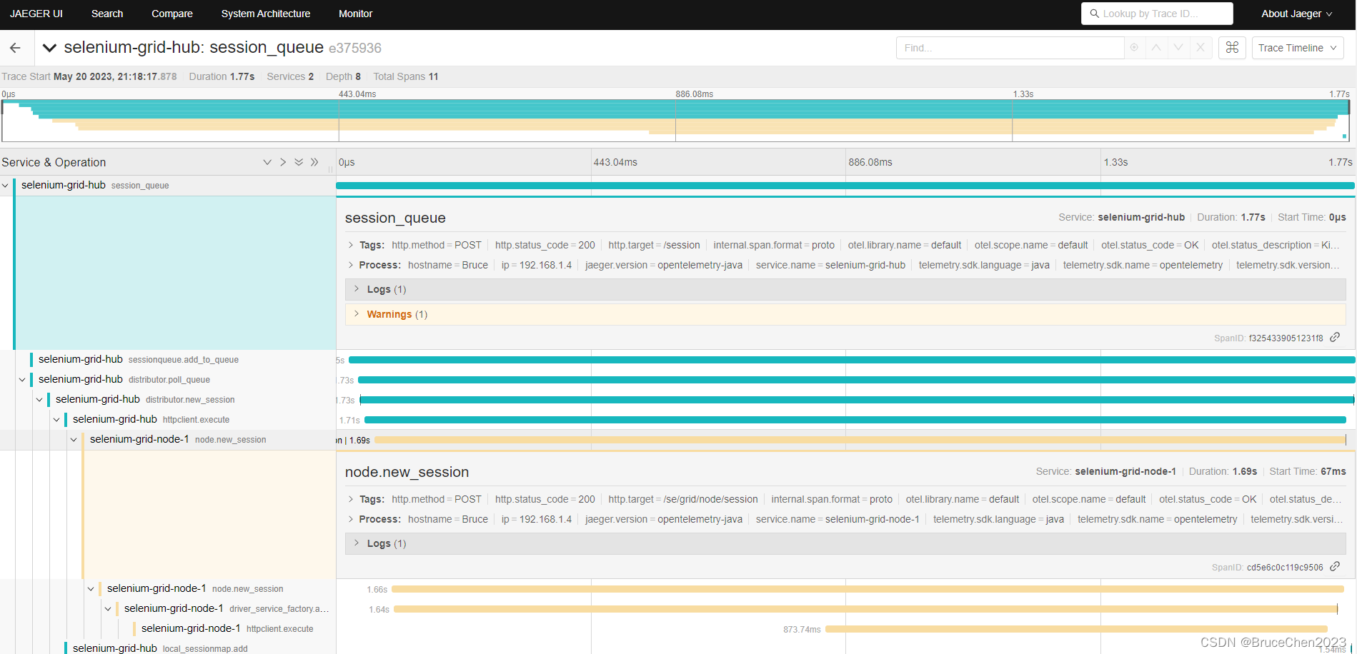Click the back arrow to return to search results

pyautogui.click(x=15, y=47)
